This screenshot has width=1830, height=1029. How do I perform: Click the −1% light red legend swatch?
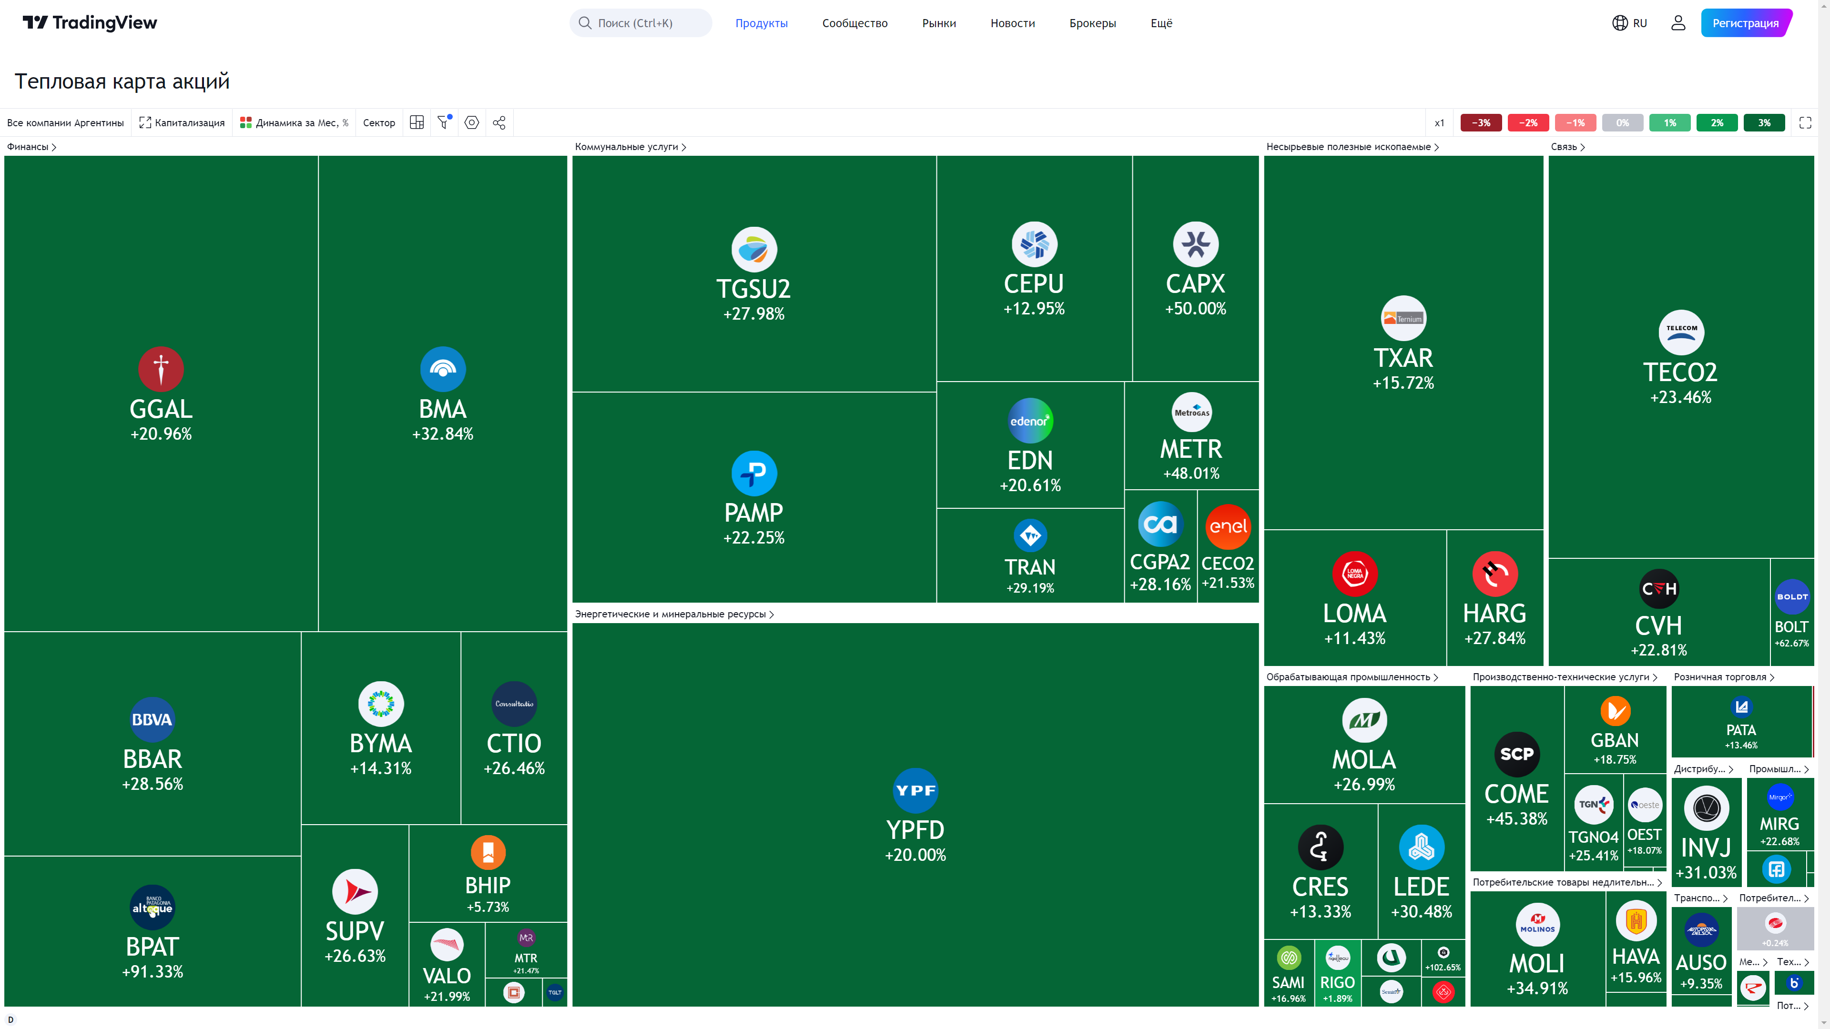click(x=1575, y=123)
